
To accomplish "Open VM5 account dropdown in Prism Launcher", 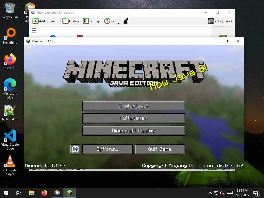I will 221,21.
